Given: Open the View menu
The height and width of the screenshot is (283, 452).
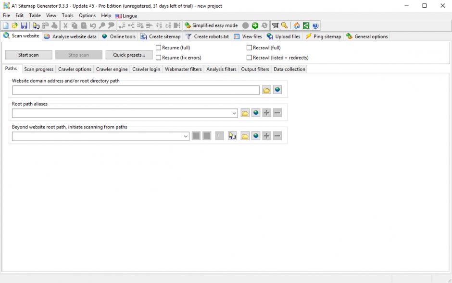Looking at the screenshot, I should (x=51, y=15).
